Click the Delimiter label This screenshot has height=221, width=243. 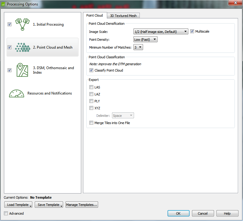(103, 116)
